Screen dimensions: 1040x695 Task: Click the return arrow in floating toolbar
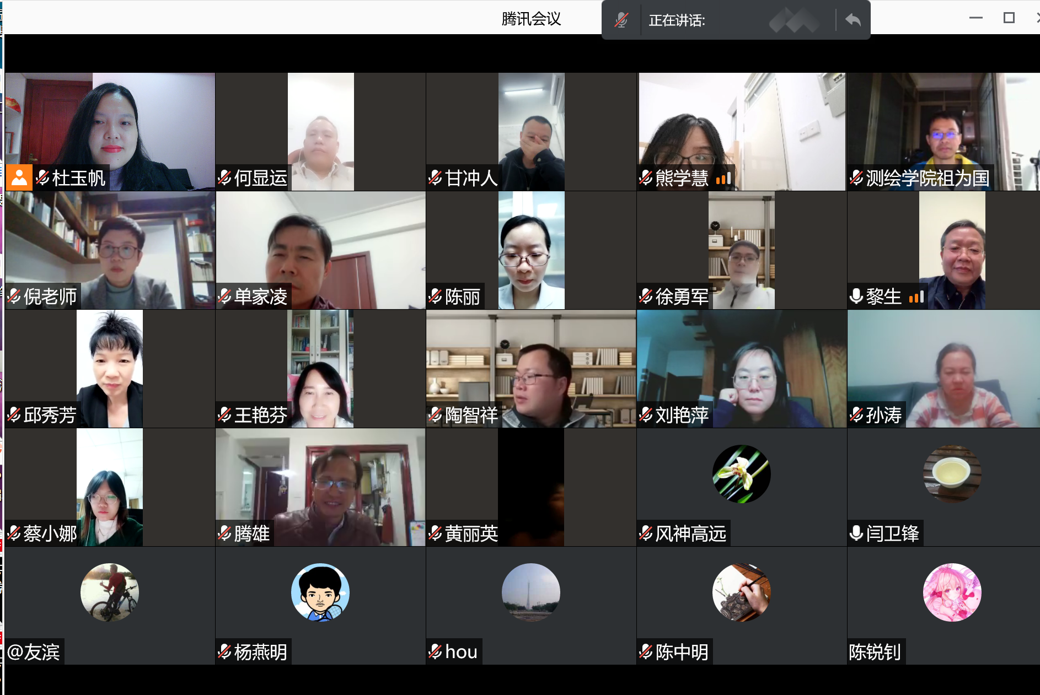pos(853,20)
